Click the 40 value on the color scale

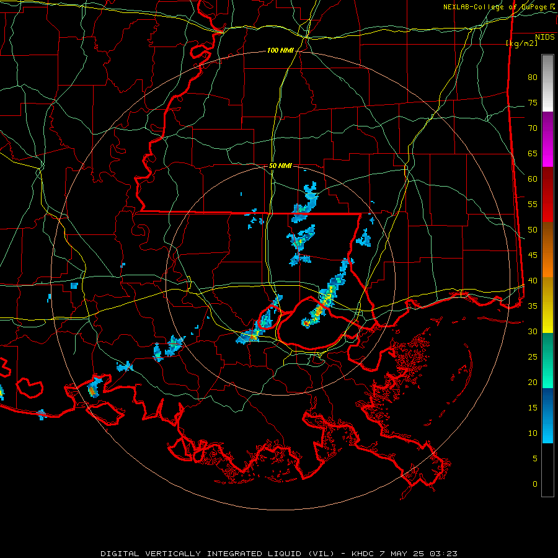(533, 281)
